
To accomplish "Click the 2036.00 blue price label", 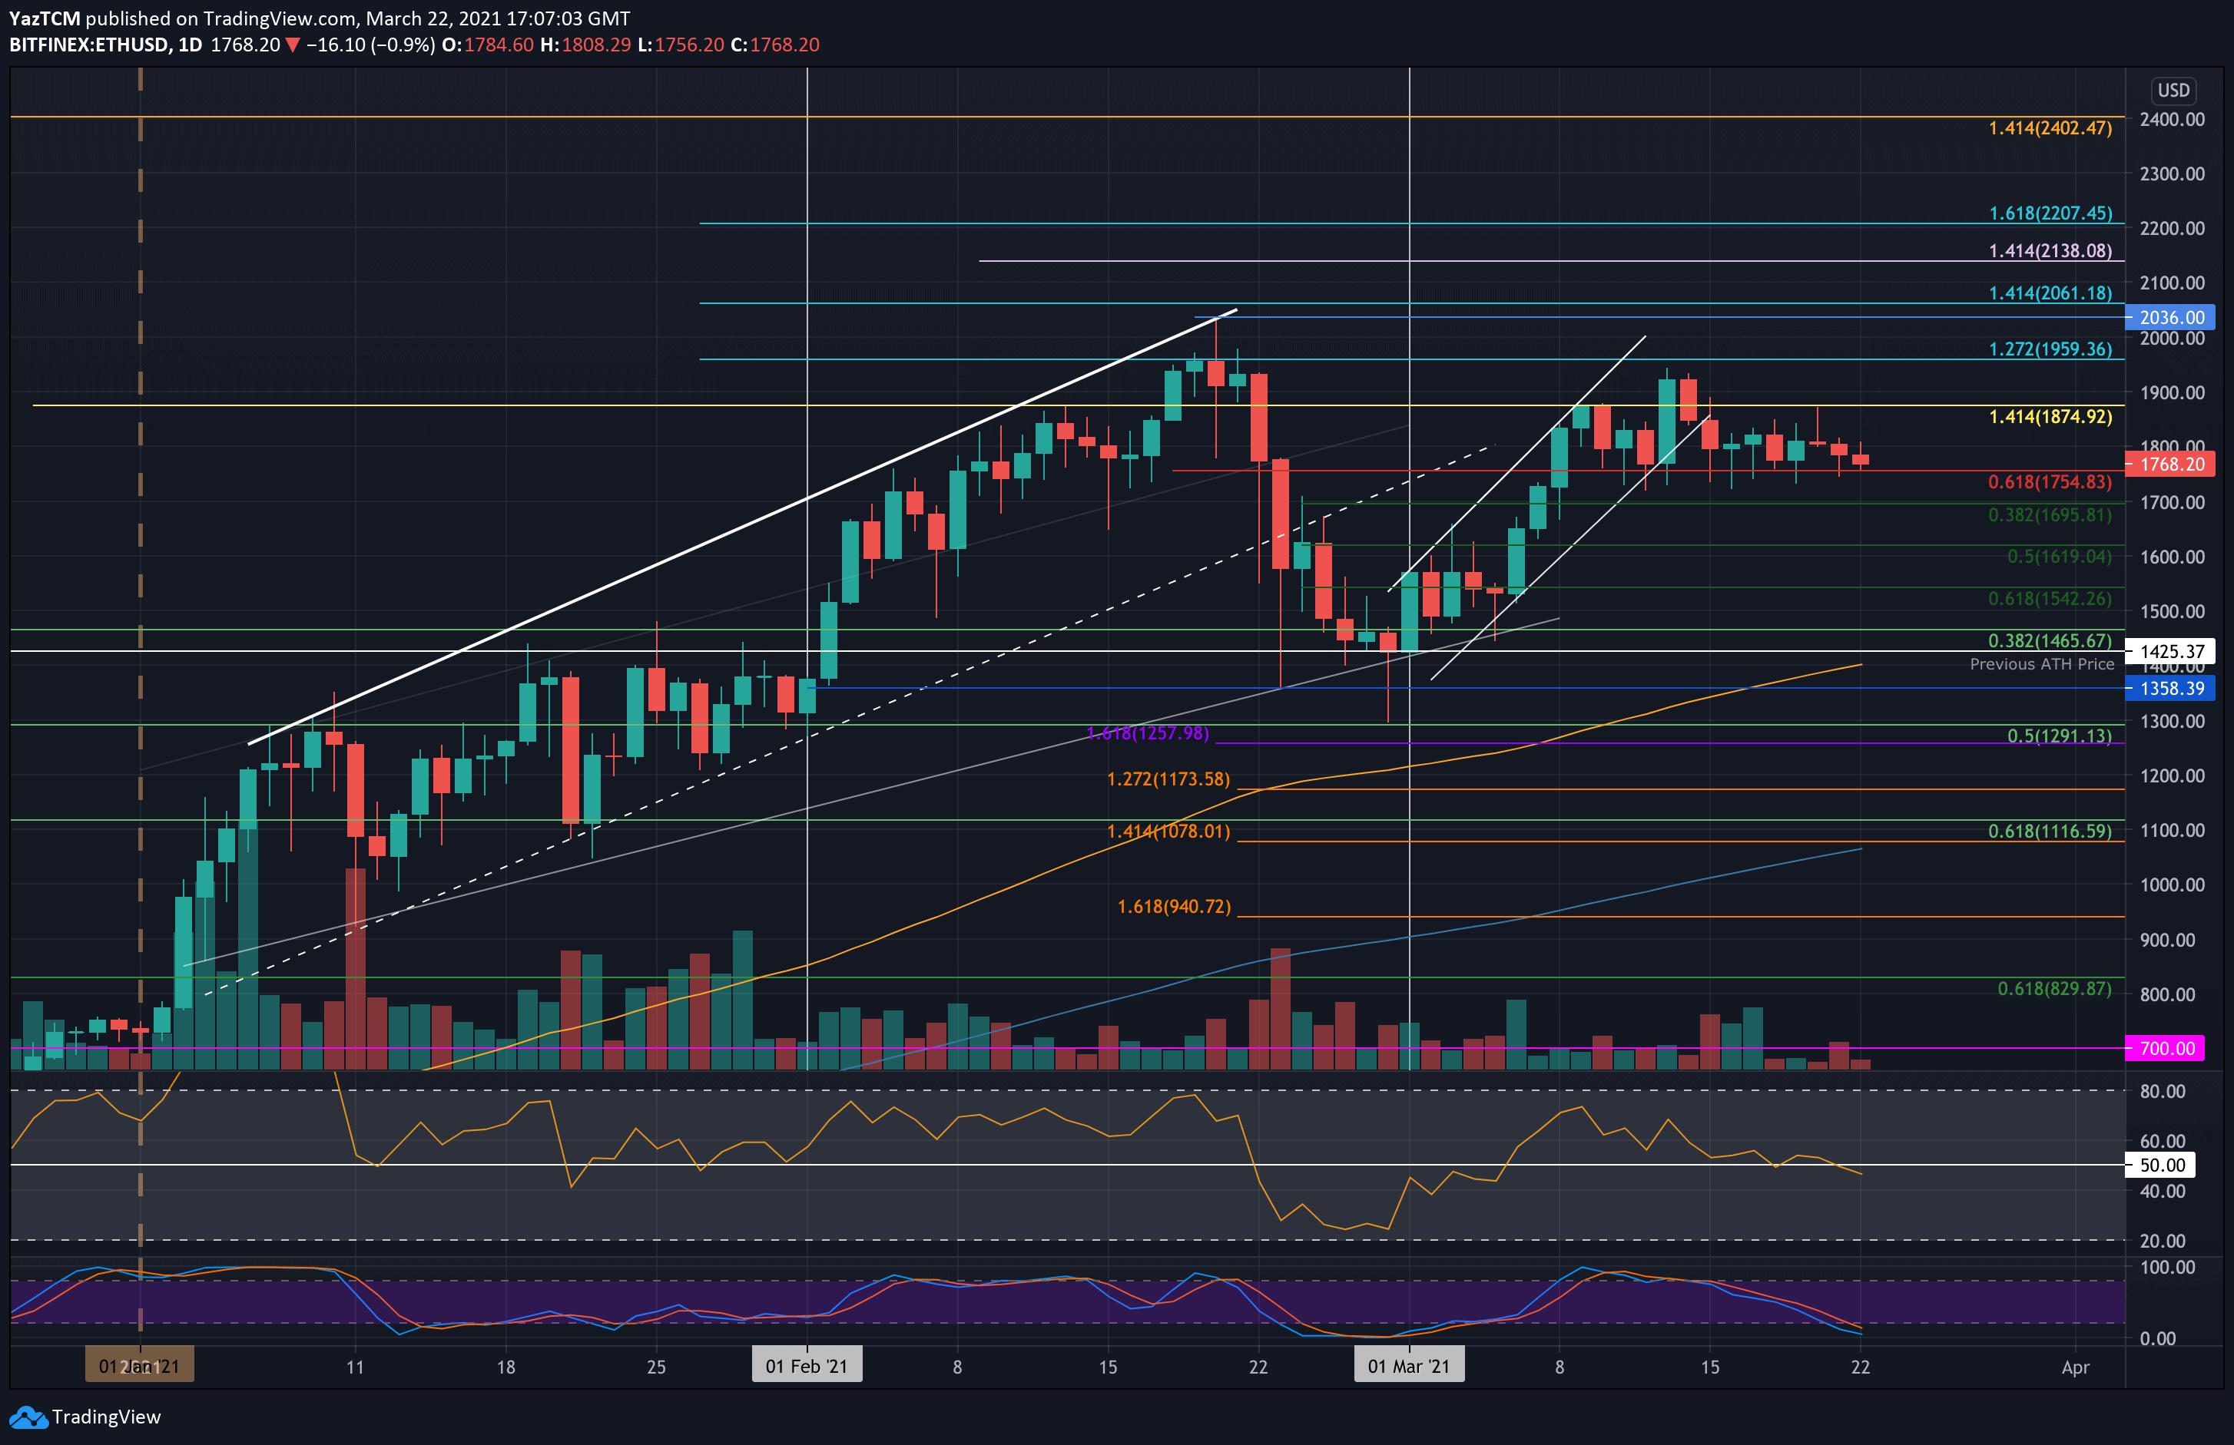I will click(x=2171, y=318).
